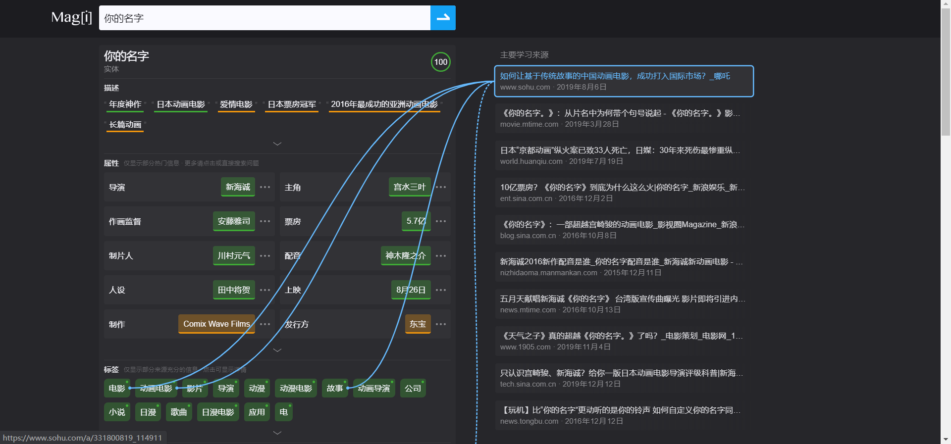Screen dimensions: 951x444
Task: Open the nizhidaoma.manmankan.com 配音 source link
Action: click(x=624, y=267)
